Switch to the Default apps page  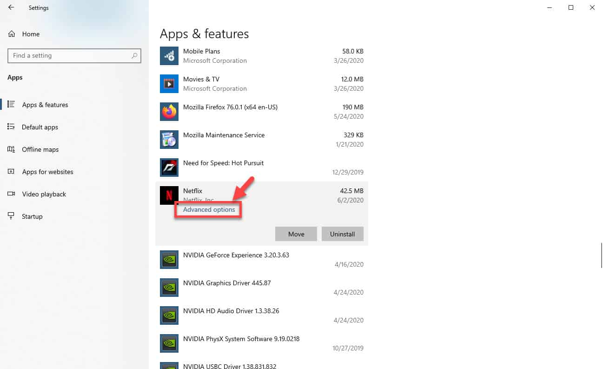[40, 127]
